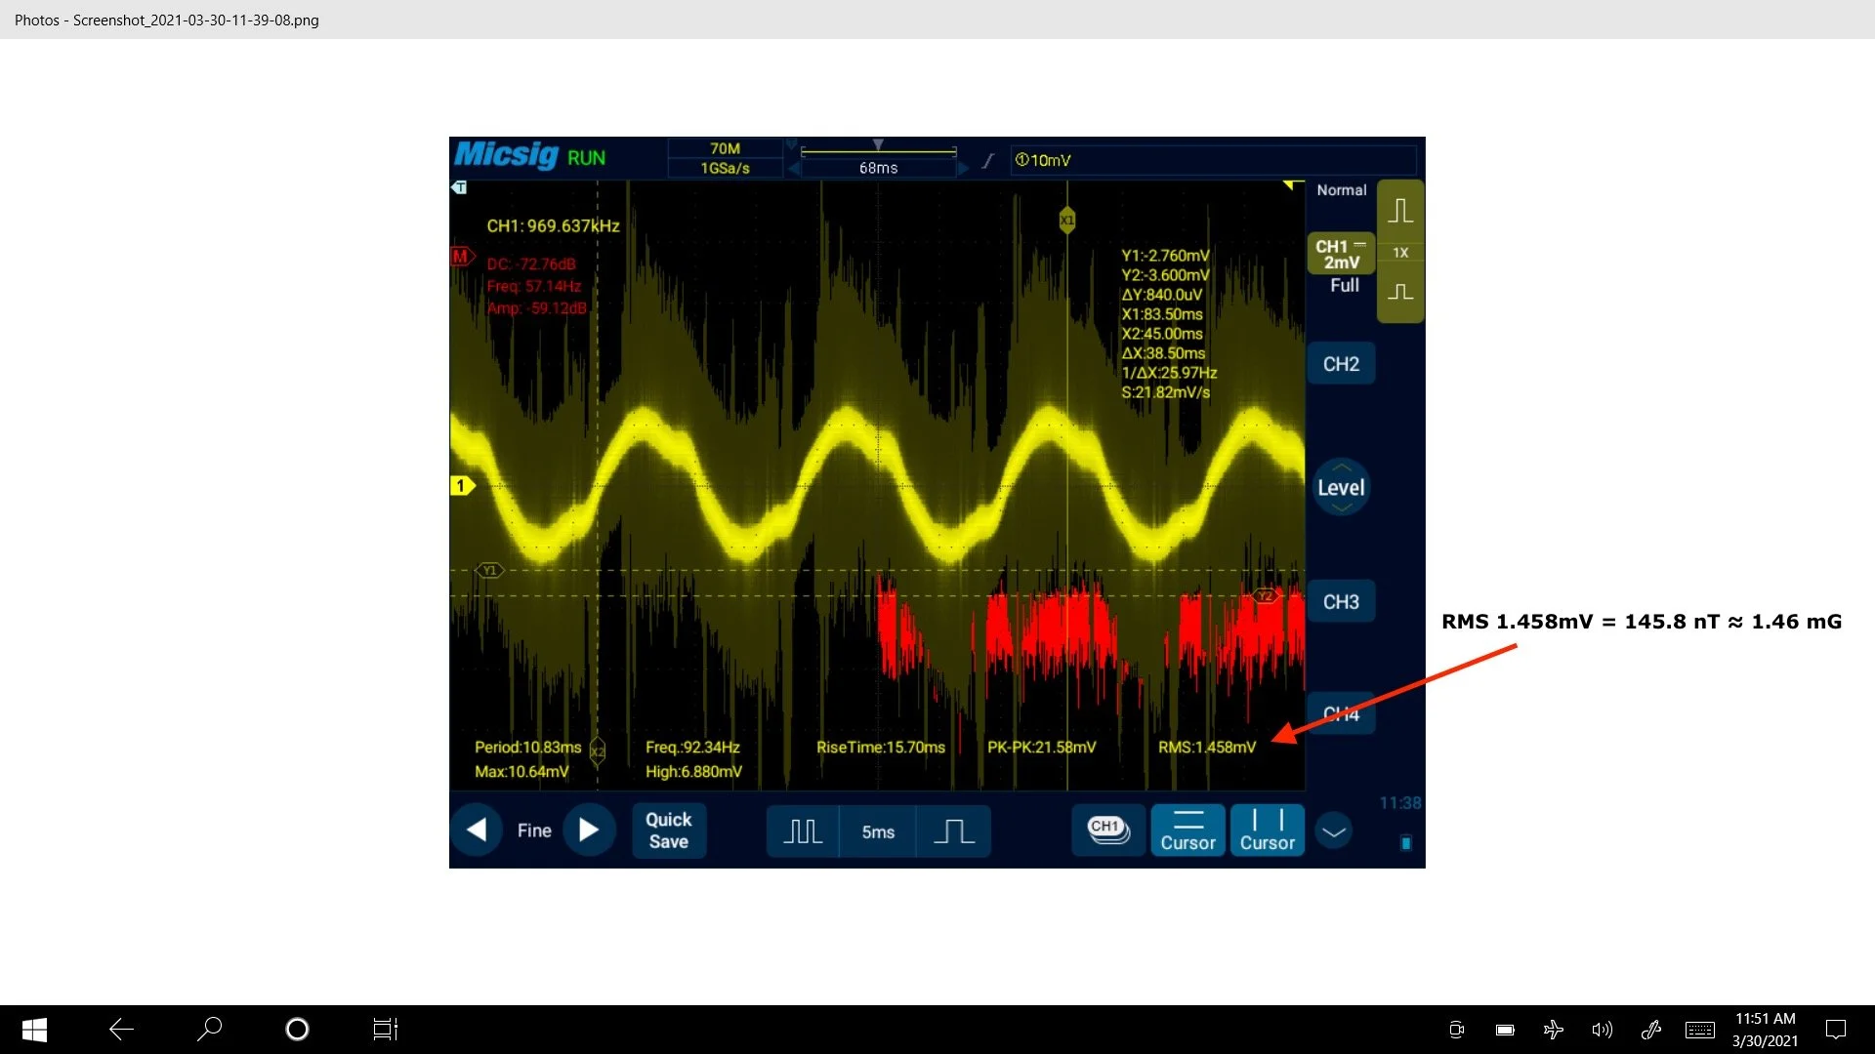Click the RUN status indicator

pyautogui.click(x=586, y=157)
